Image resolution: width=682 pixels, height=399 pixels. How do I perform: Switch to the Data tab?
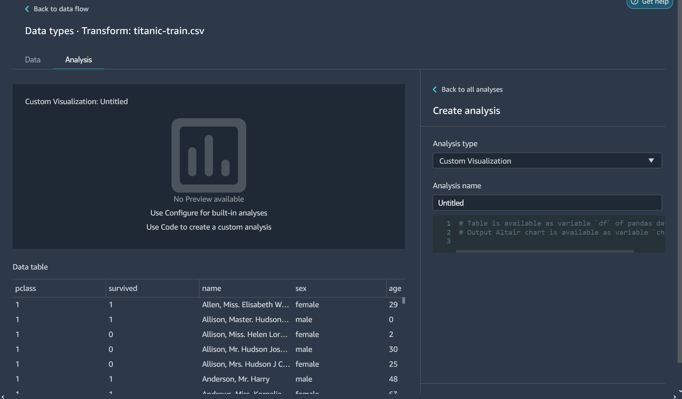[33, 60]
